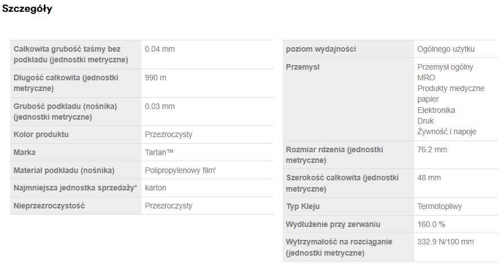Image resolution: width=498 pixels, height=268 pixels.
Task: Select the Elektronika industry entry
Action: click(436, 110)
